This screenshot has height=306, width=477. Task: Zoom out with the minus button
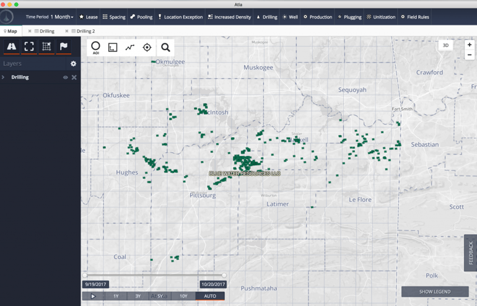click(x=470, y=55)
